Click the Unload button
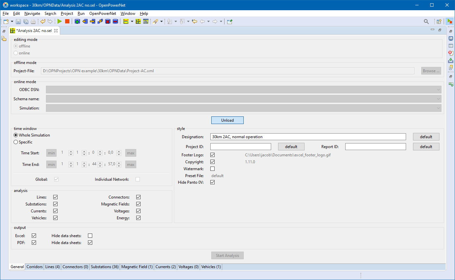This screenshot has height=280, width=455. pyautogui.click(x=227, y=120)
